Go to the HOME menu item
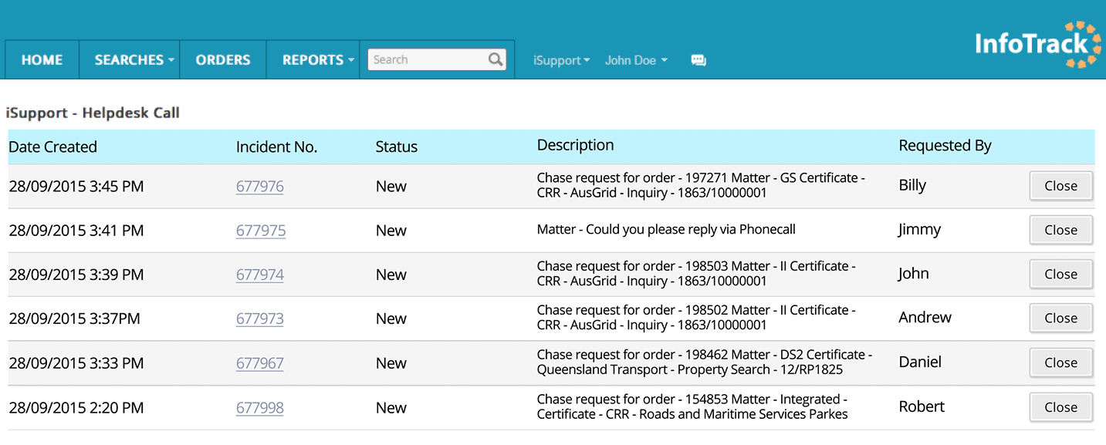The width and height of the screenshot is (1106, 445). pos(42,59)
